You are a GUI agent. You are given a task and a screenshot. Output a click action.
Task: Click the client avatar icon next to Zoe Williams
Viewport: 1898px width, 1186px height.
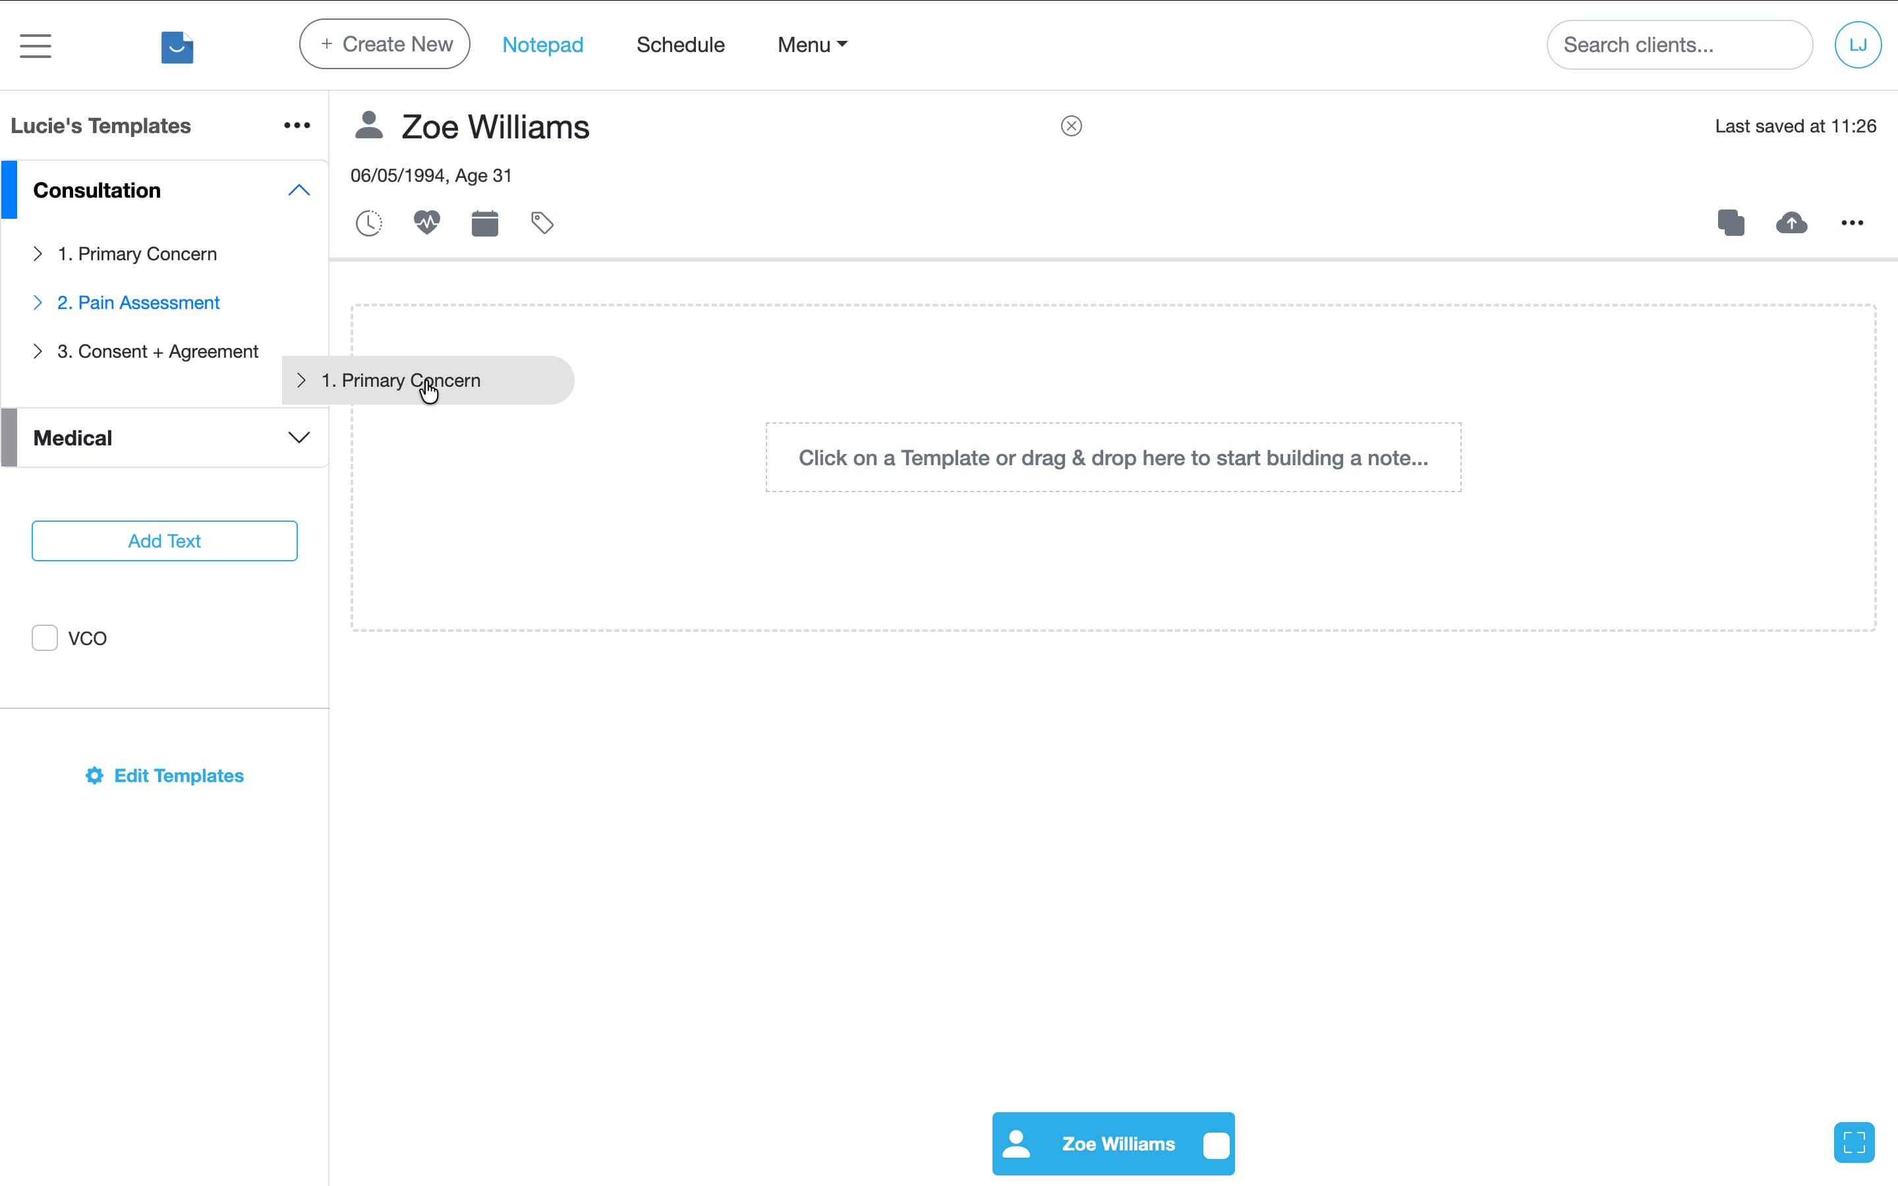pos(368,124)
